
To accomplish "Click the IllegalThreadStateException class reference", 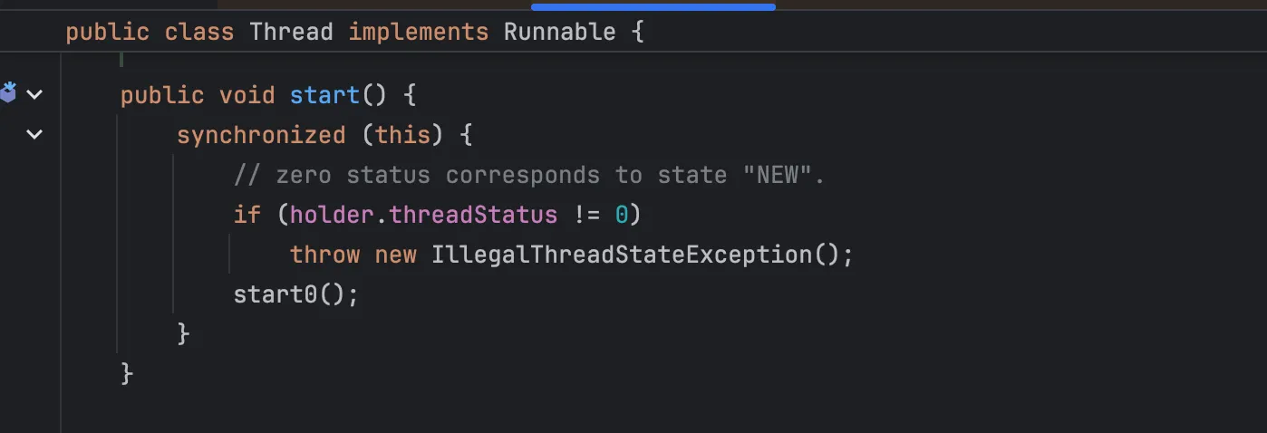I will (621, 255).
